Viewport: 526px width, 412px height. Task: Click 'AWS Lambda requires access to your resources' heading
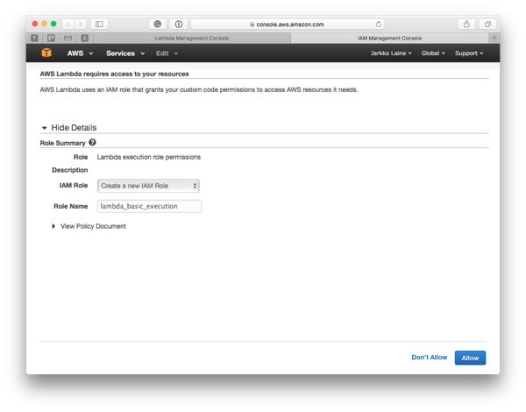[x=114, y=74]
